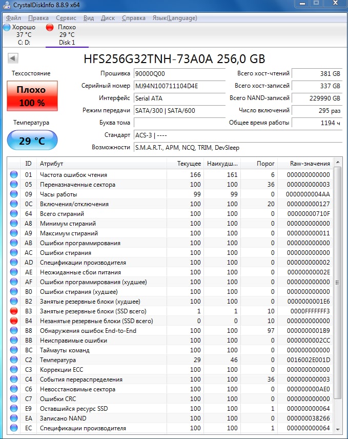Image resolution: width=348 pixels, height=439 pixels.
Task: Click the scroll-down arrow of the attribute list
Action: pos(338,429)
